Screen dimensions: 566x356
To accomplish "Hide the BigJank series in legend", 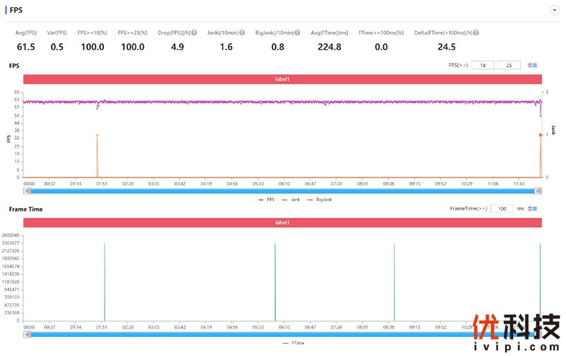I will click(x=320, y=200).
